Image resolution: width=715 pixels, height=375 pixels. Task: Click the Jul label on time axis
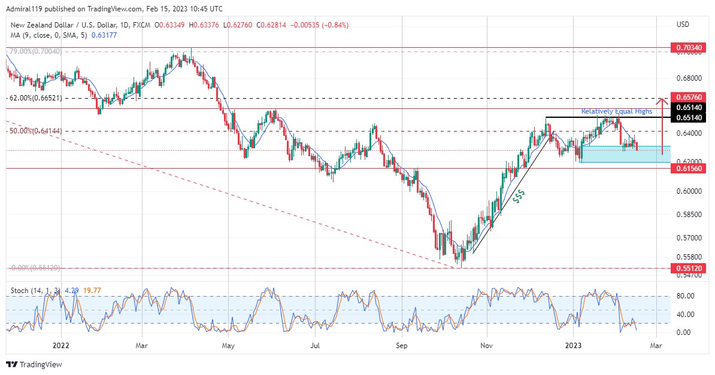(315, 345)
